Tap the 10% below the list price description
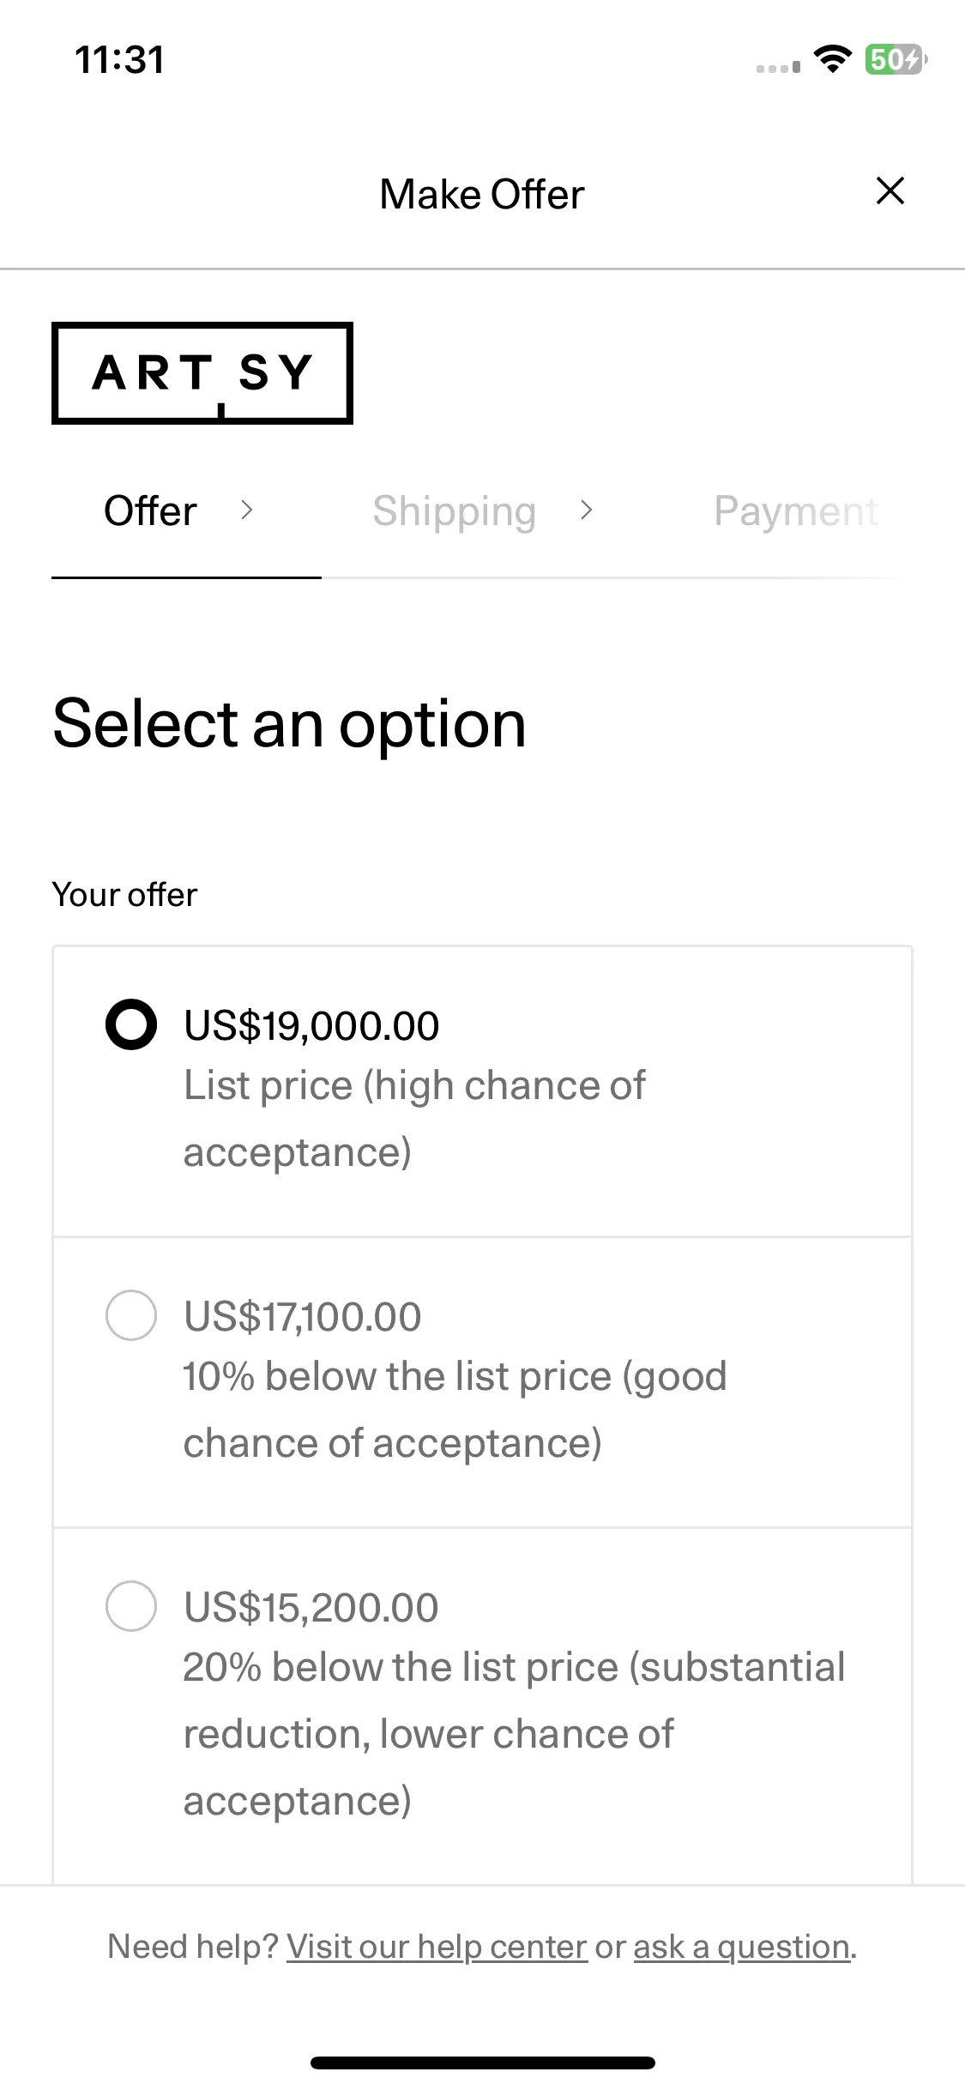 (x=455, y=1410)
